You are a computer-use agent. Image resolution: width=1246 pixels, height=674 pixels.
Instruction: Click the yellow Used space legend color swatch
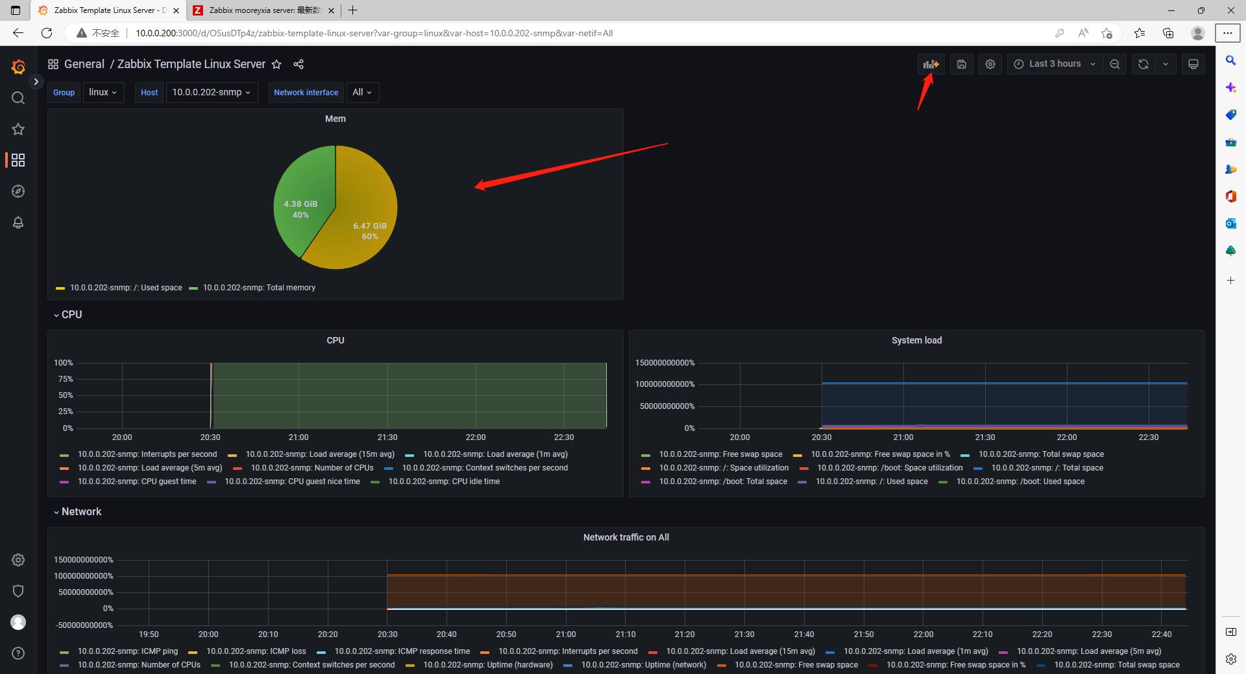[x=60, y=288]
